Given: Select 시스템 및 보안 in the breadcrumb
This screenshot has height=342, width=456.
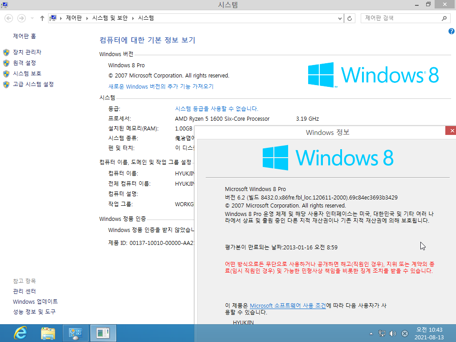Looking at the screenshot, I should 110,18.
